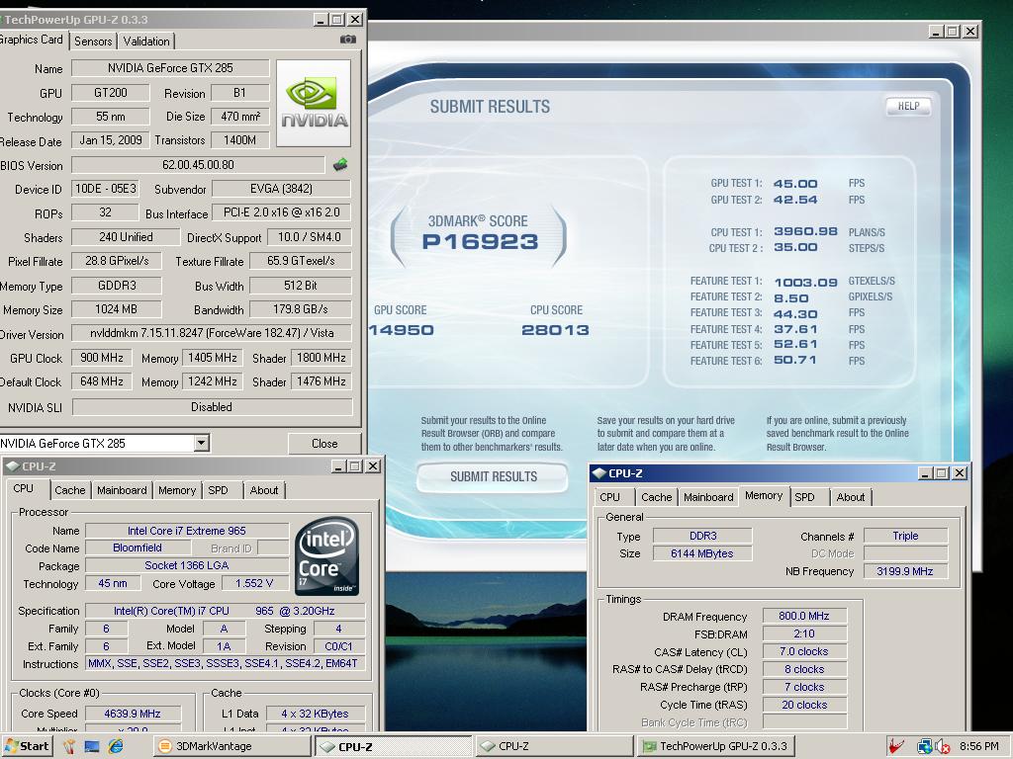Click GPU TEST 1 result 45.00
1013x759 pixels.
coord(795,184)
